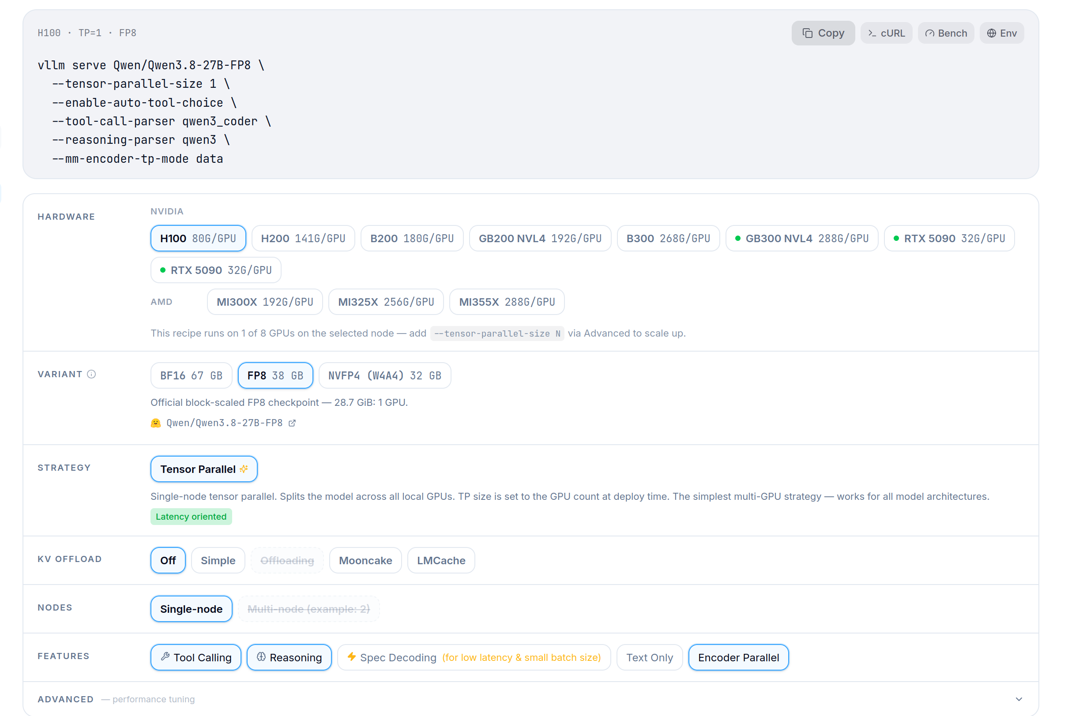Image resolution: width=1083 pixels, height=716 pixels.
Task: Switch variant to BF16 67 GB
Action: pyautogui.click(x=192, y=375)
